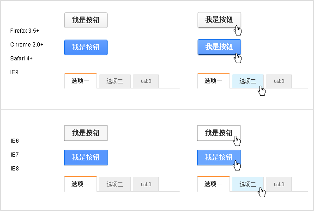Screen dimensions: 314x211
Task: Click rounded gray 我是按钮 button without hand cursor
Action: [85, 20]
